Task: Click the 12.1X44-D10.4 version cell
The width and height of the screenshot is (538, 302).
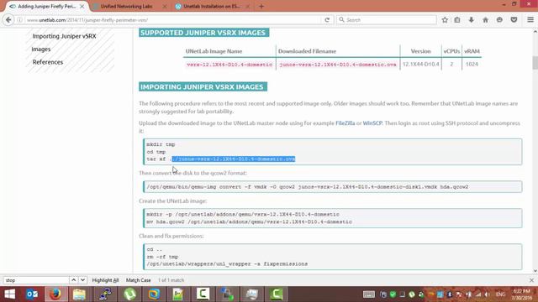Action: pos(421,64)
